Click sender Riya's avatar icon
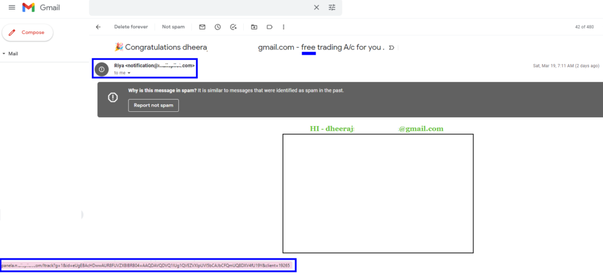This screenshot has height=275, width=603. pyautogui.click(x=101, y=69)
